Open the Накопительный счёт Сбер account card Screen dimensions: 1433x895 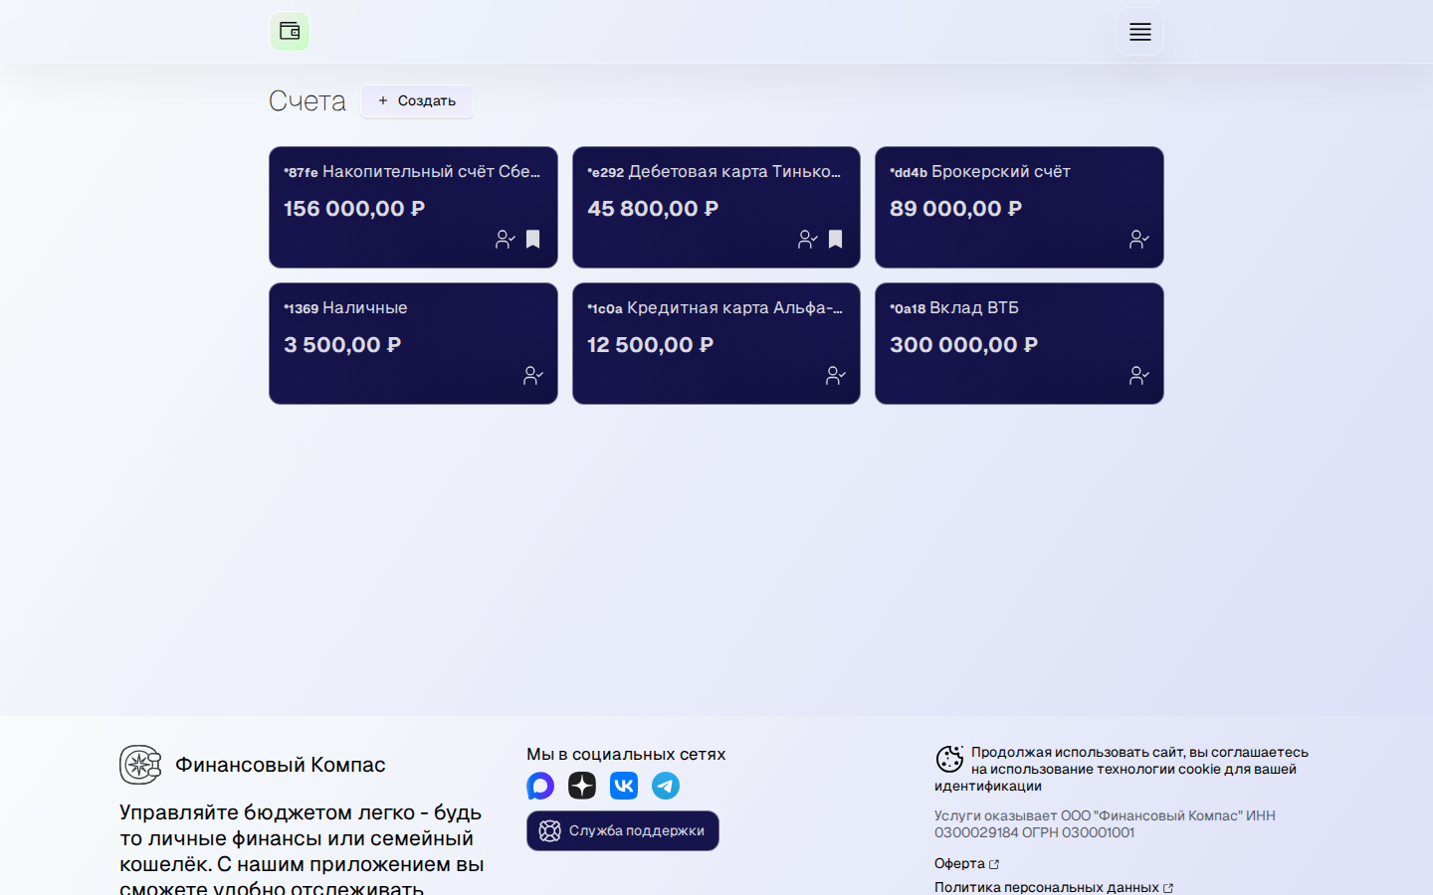coord(413,207)
